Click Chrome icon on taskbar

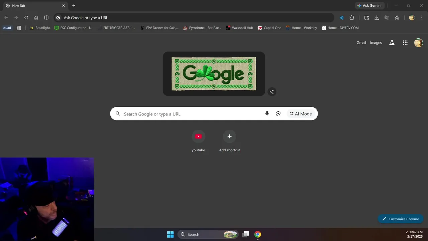click(x=257, y=234)
